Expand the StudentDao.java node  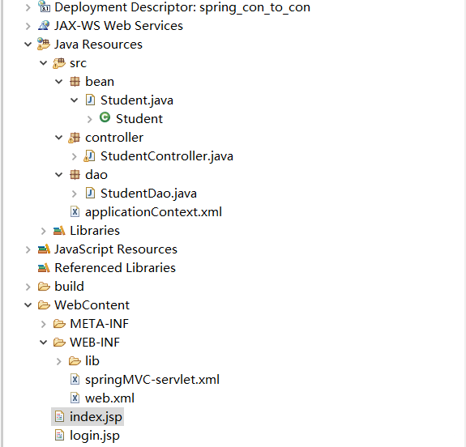75,194
